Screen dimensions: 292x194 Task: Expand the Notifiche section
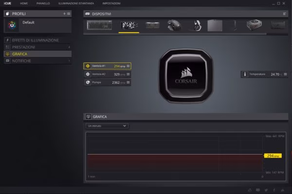click(37, 61)
